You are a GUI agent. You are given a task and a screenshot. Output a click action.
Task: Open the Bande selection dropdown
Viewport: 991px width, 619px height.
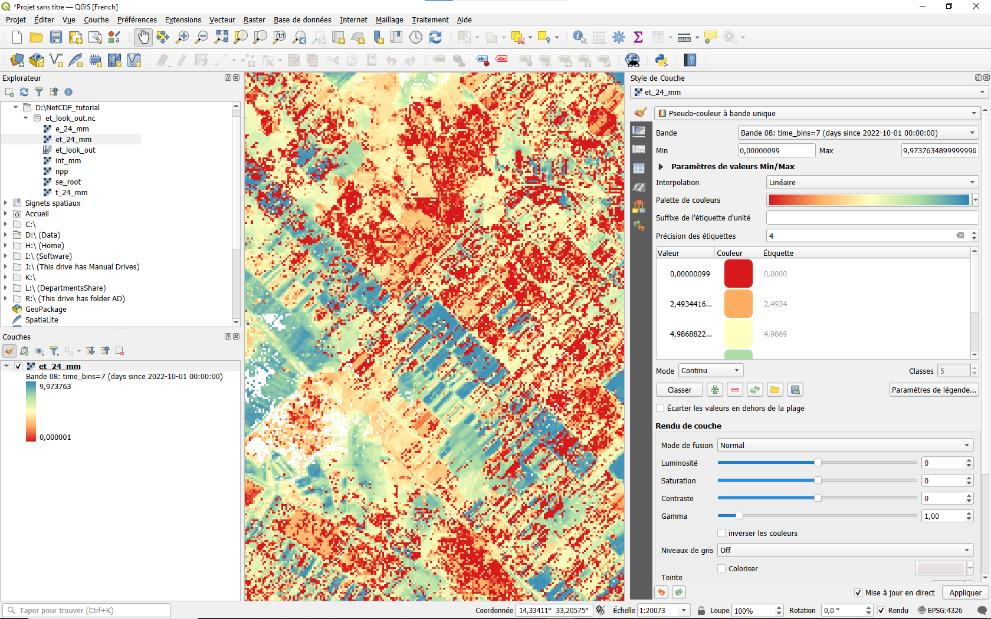tap(858, 133)
